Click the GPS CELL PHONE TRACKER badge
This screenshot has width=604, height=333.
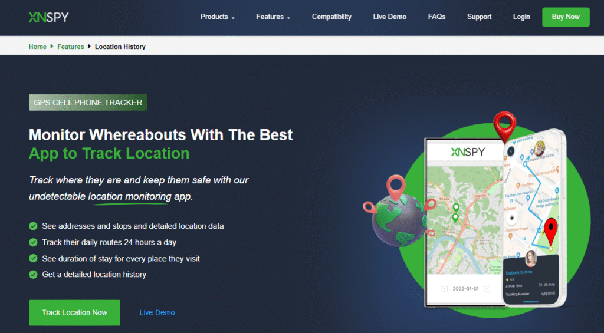coord(88,103)
